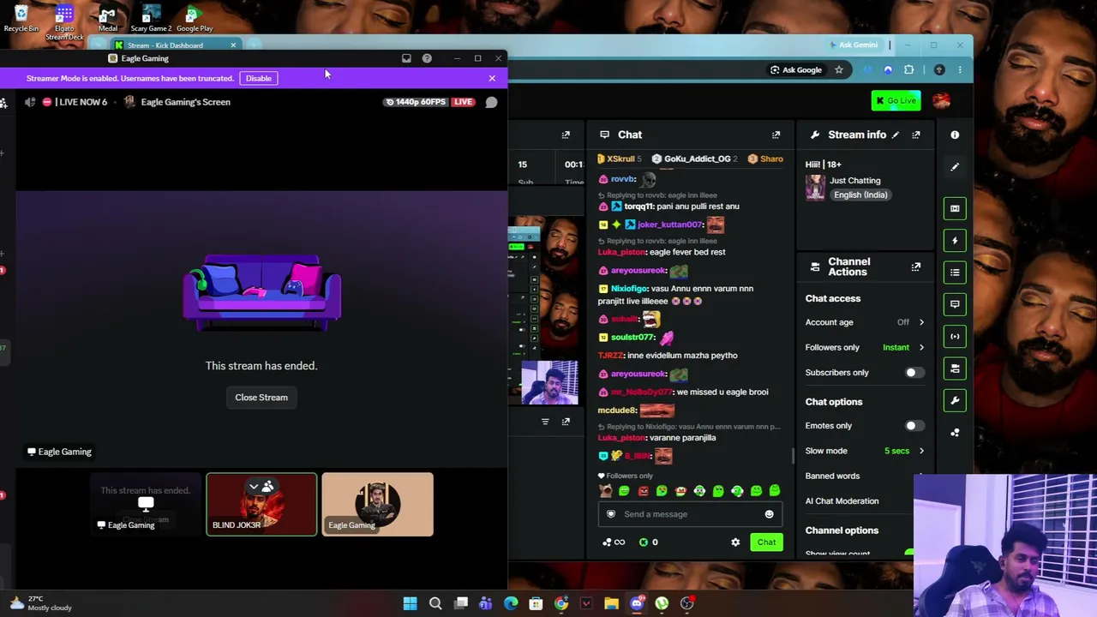Toggle the chat panel sidebar icon
Screen dimensions: 1097x617
point(955,304)
